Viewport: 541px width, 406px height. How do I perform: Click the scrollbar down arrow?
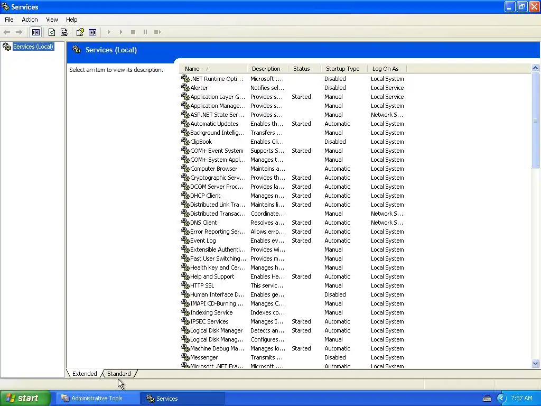(536, 363)
